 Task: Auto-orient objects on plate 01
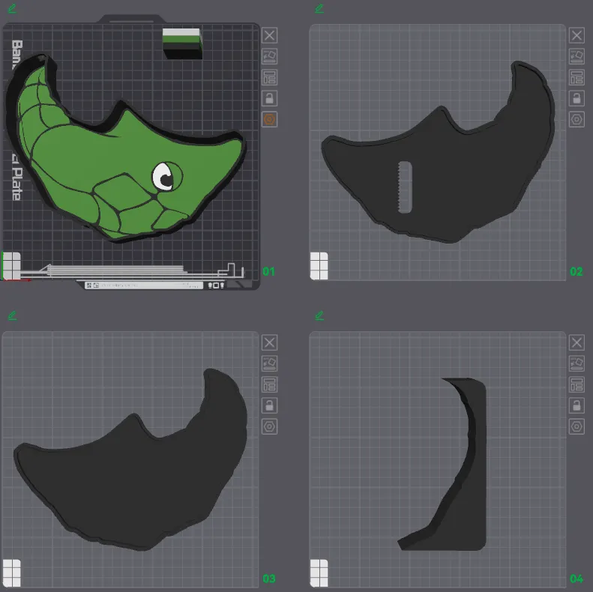pos(269,56)
